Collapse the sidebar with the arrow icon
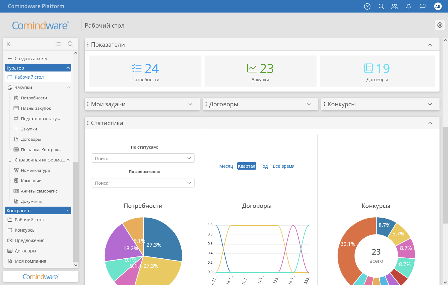The width and height of the screenshot is (448, 285). tap(9, 44)
